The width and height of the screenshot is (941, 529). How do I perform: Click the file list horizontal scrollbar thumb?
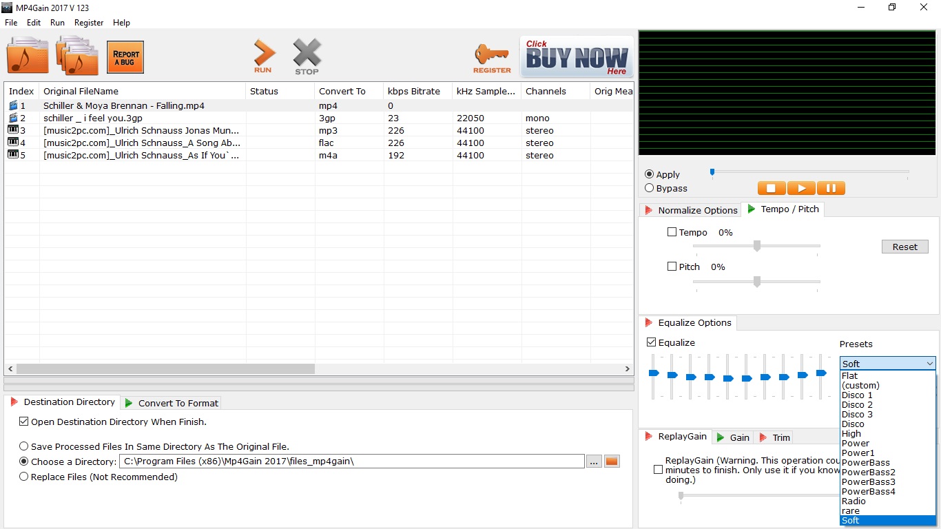165,369
